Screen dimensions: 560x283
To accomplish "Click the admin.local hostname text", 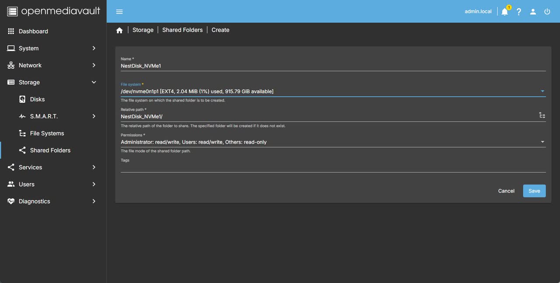I will [478, 12].
